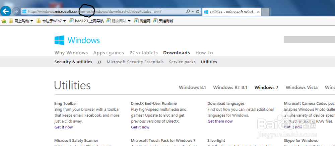Click the Skype for Windows heading
This screenshot has height=146, width=335.
[301, 140]
